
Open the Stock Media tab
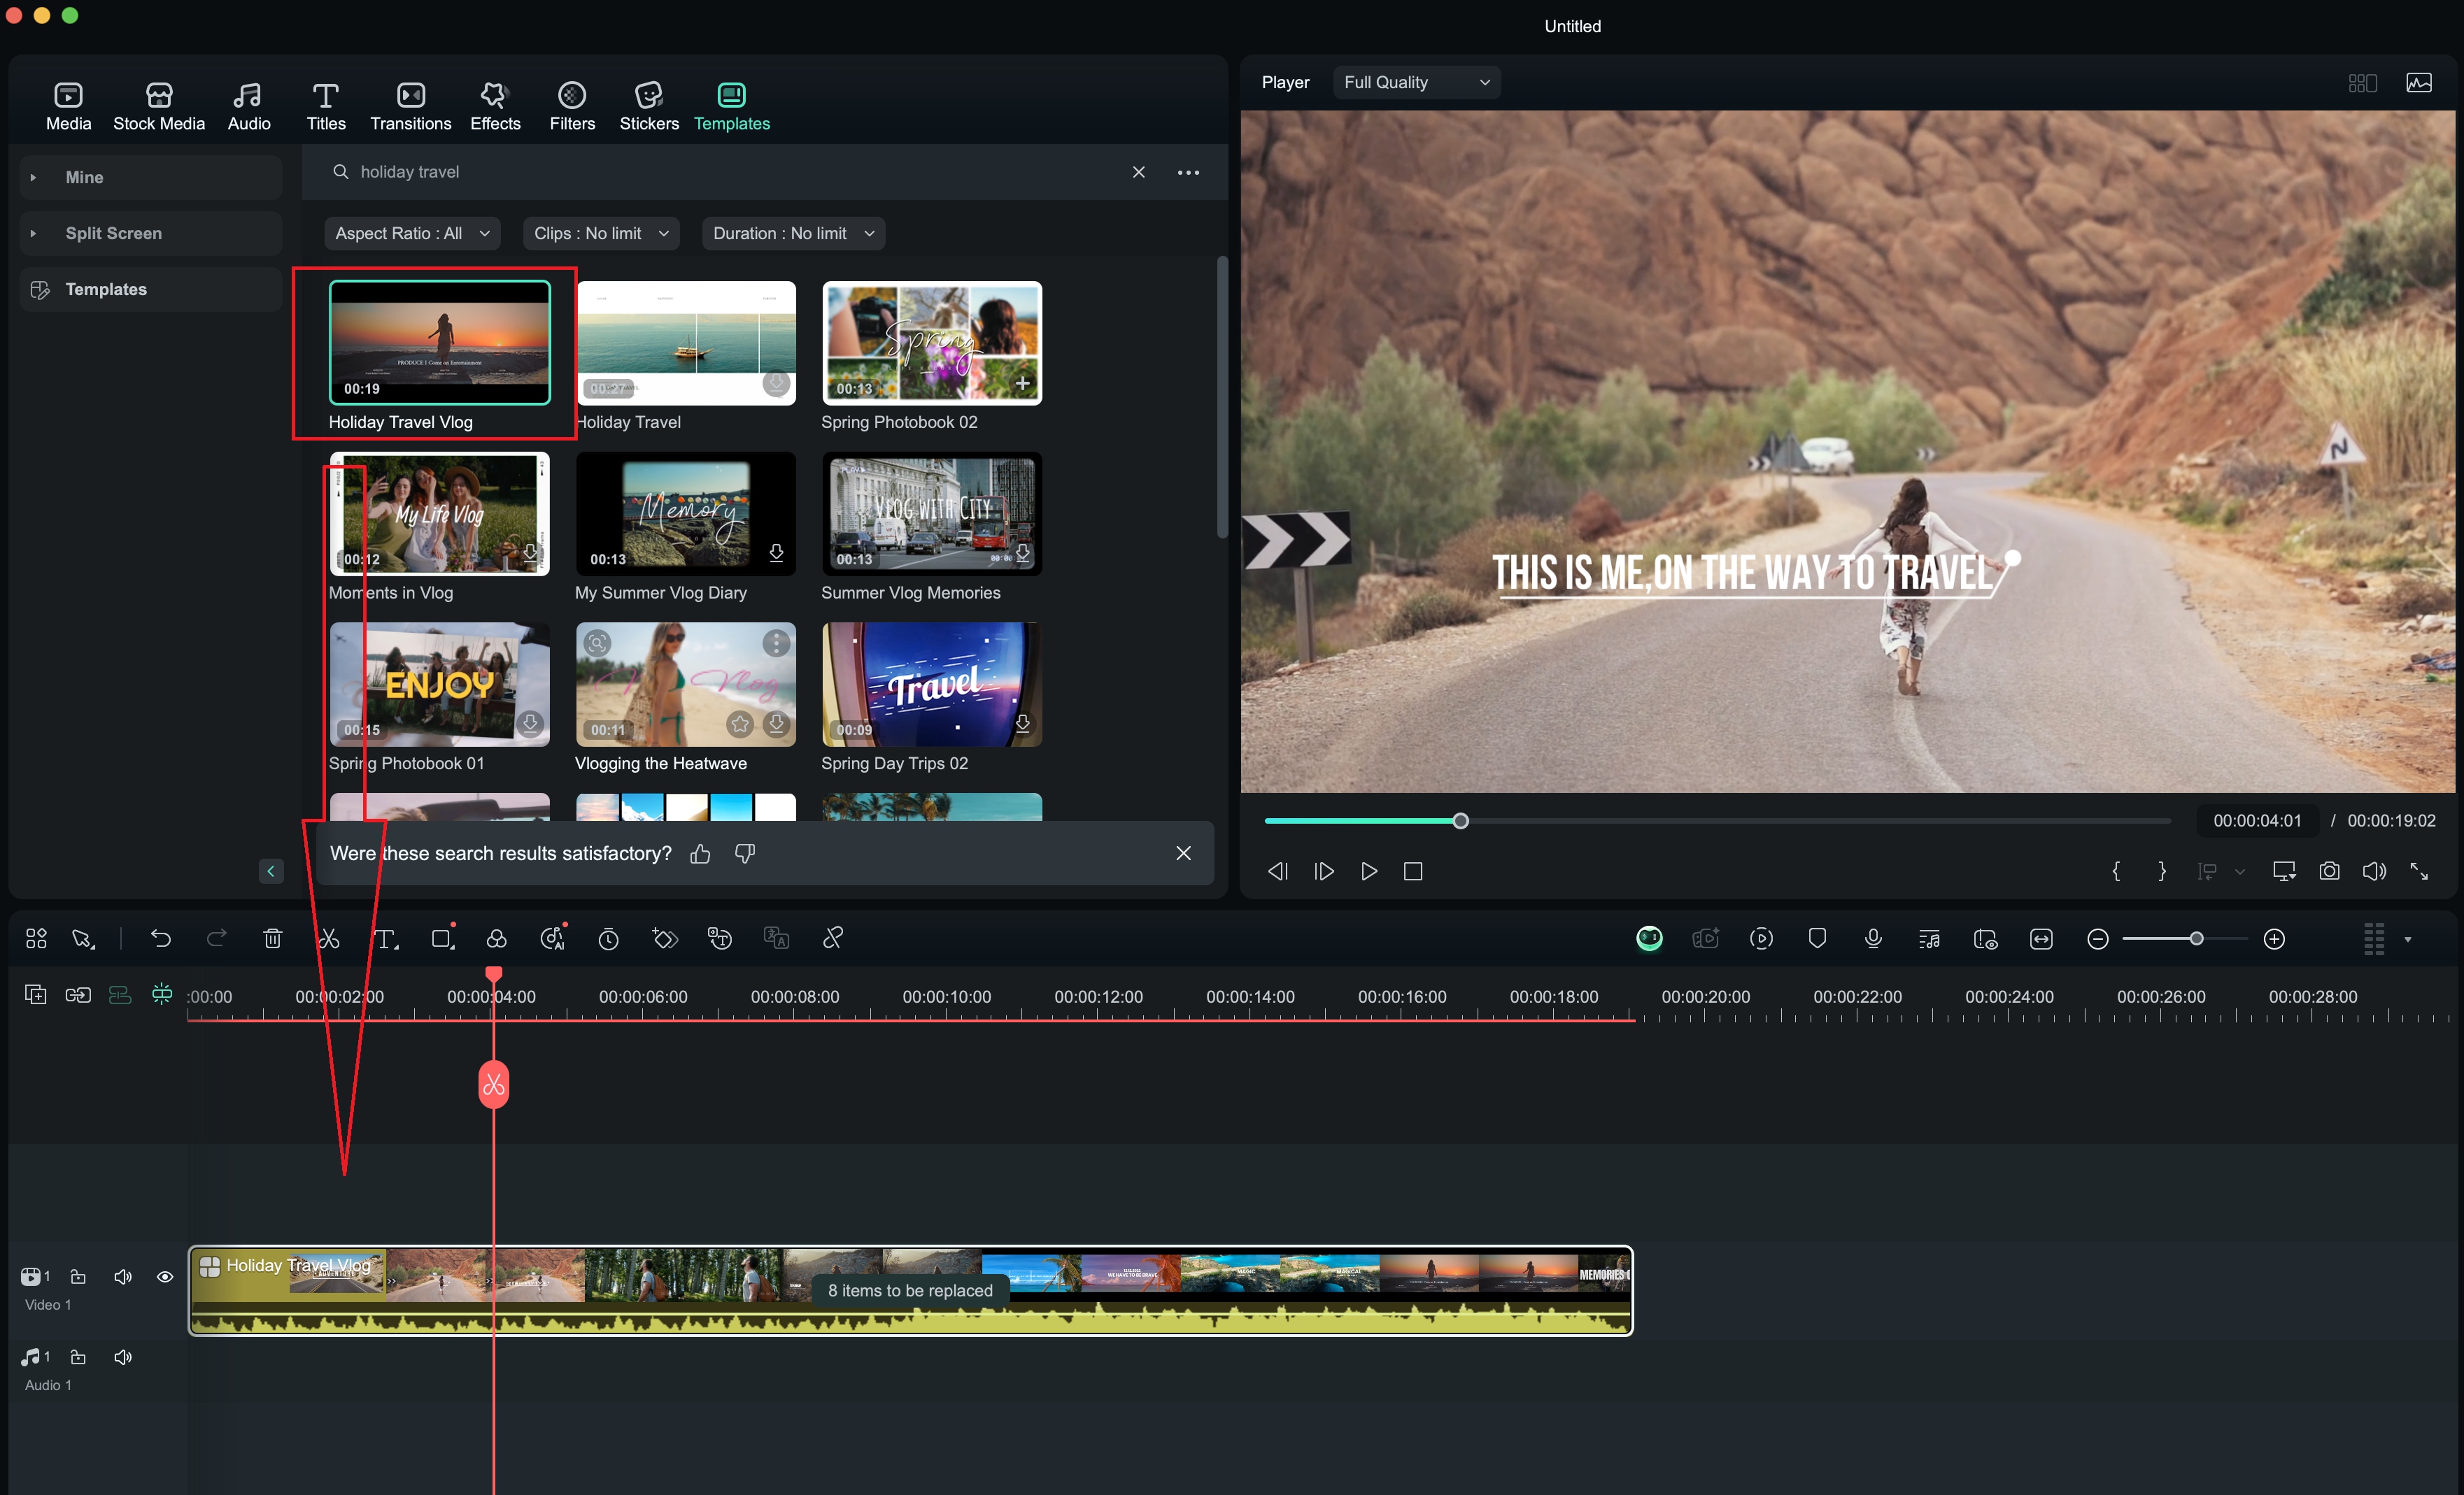click(x=158, y=106)
